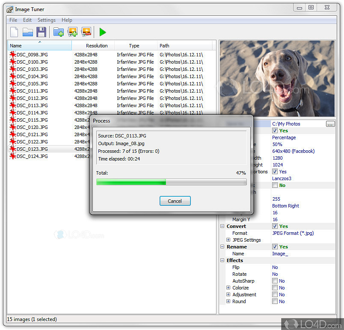Remove selected image via the image-minus icon
344x330 pixels.
pyautogui.click(x=86, y=32)
